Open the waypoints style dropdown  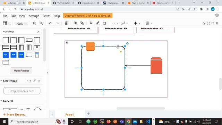125,23
